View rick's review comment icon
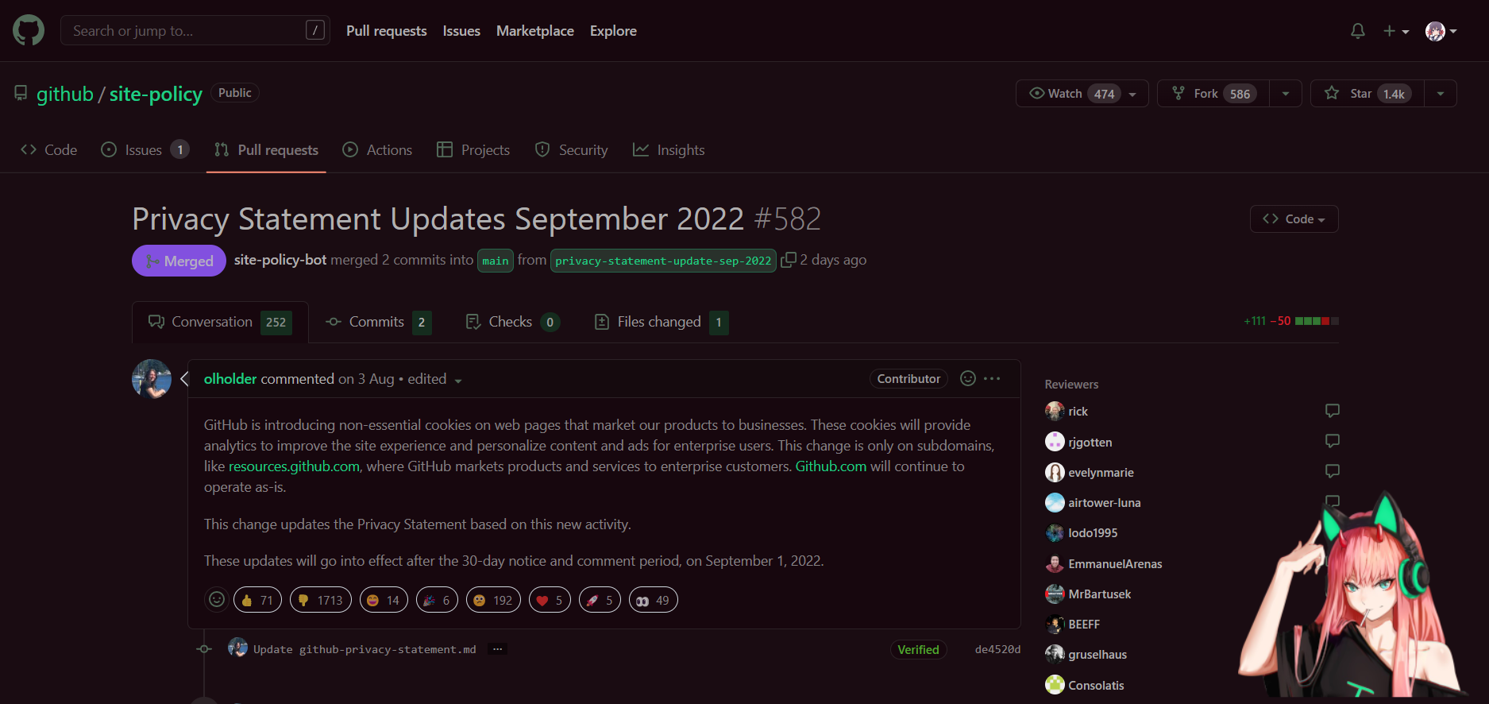This screenshot has height=704, width=1489. [x=1333, y=410]
